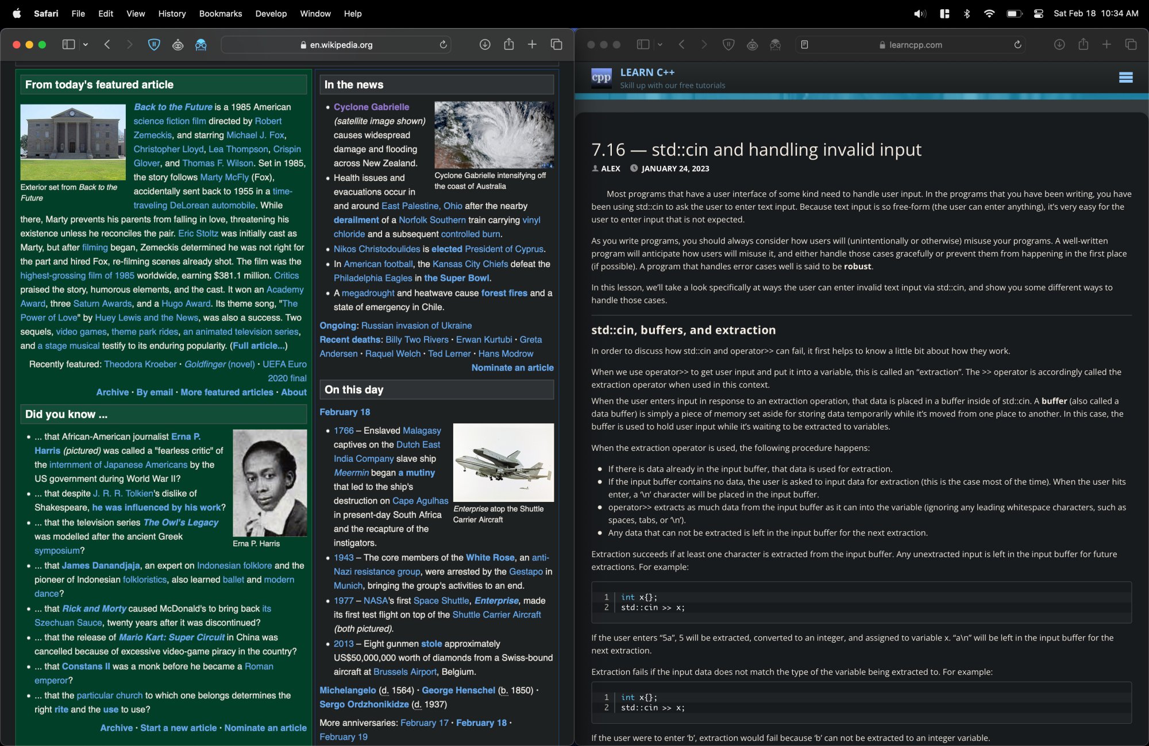The image size is (1149, 746).
Task: Open the Learn C++ hamburger menu
Action: [x=1125, y=77]
